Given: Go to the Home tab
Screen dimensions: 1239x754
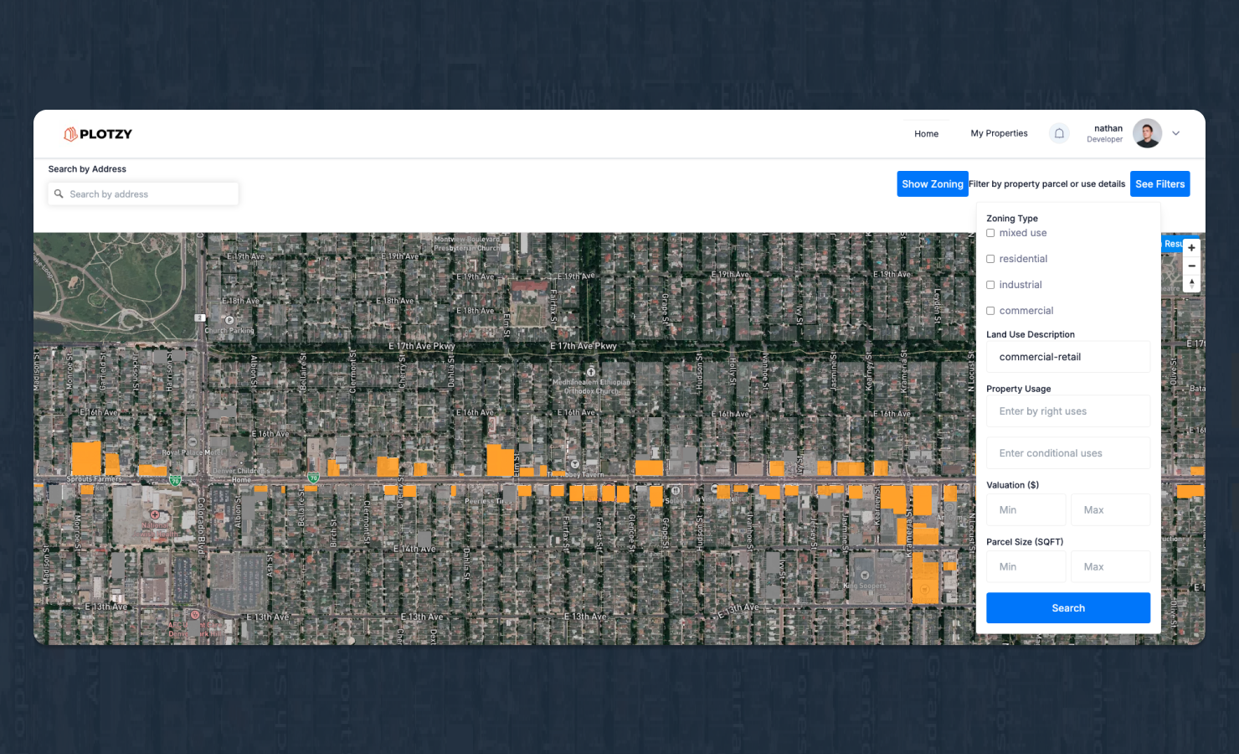Looking at the screenshot, I should 926,134.
